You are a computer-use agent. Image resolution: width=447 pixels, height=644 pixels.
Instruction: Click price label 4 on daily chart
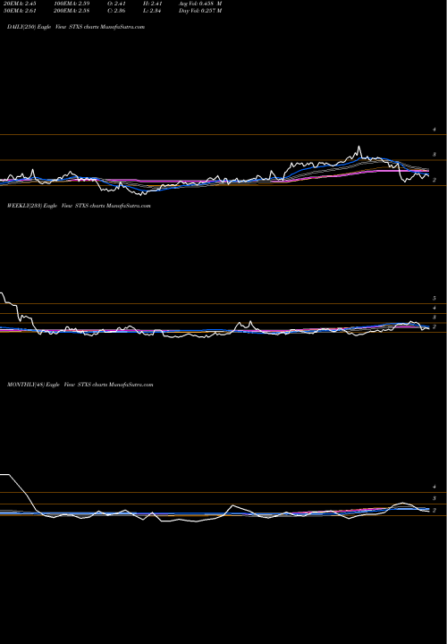[x=434, y=130]
